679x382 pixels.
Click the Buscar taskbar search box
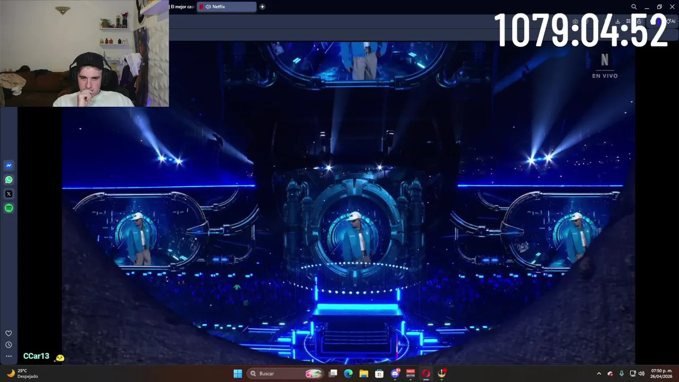pyautogui.click(x=285, y=374)
